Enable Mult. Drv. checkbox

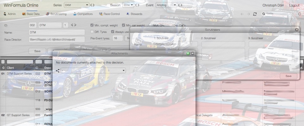[150, 25]
